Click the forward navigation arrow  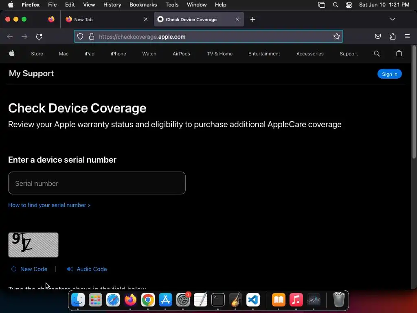24,36
